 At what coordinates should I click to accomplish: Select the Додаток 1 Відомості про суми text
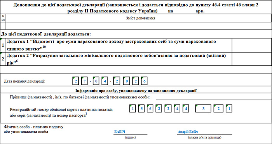[x=111, y=45]
